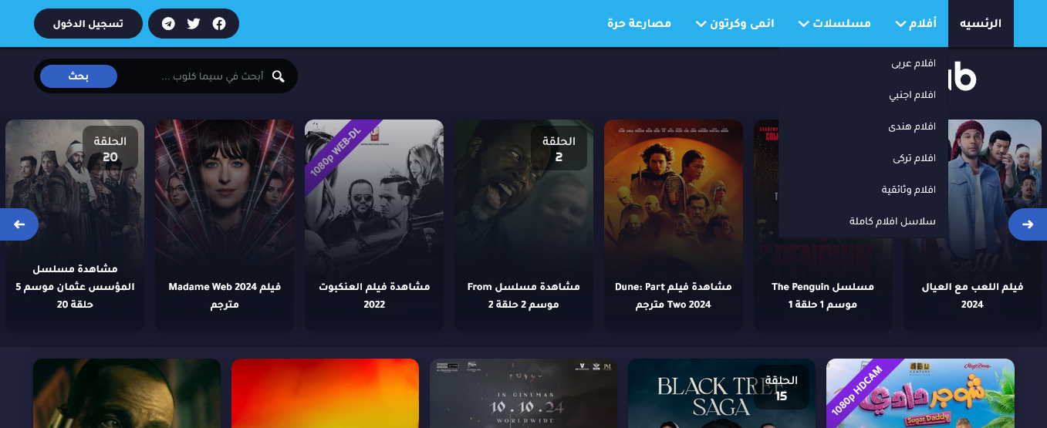This screenshot has width=1047, height=428.
Task: Open the الرئيسيه home tab
Action: (981, 24)
